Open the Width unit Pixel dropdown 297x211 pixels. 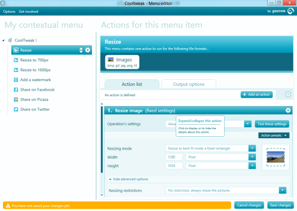point(252,157)
